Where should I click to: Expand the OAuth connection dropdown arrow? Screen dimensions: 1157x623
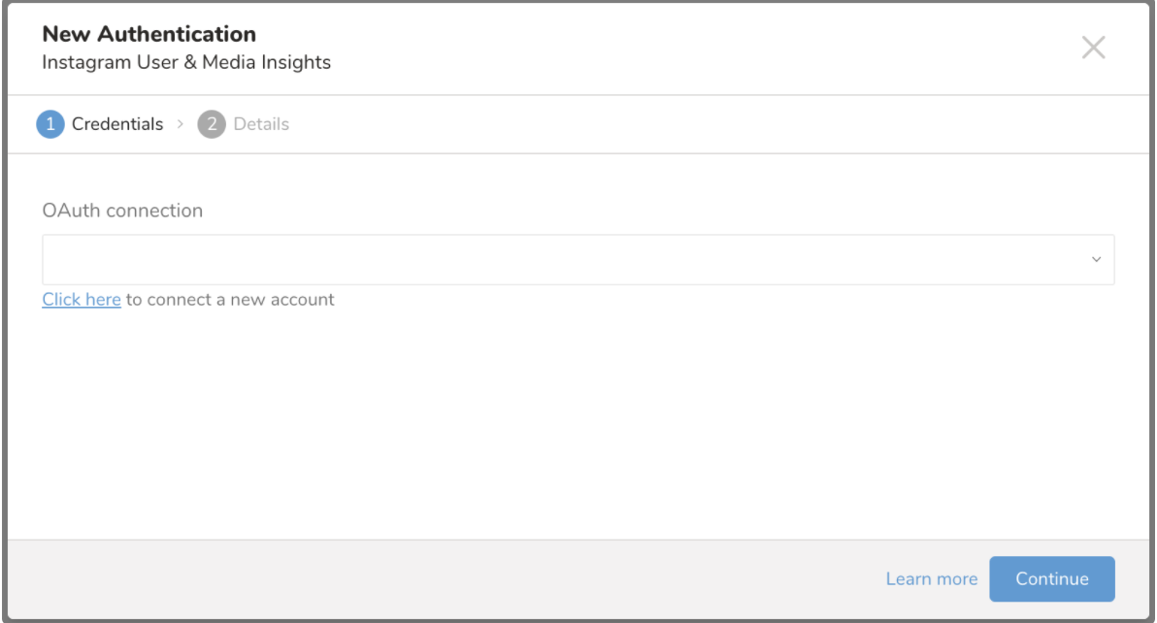(1097, 260)
